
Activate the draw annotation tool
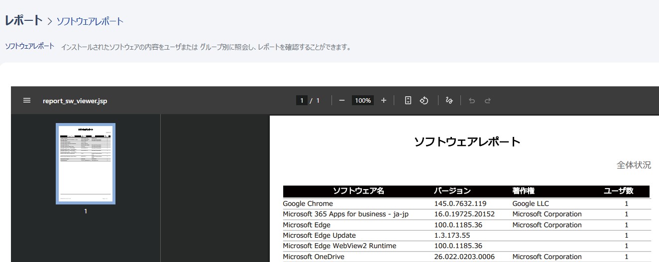449,100
